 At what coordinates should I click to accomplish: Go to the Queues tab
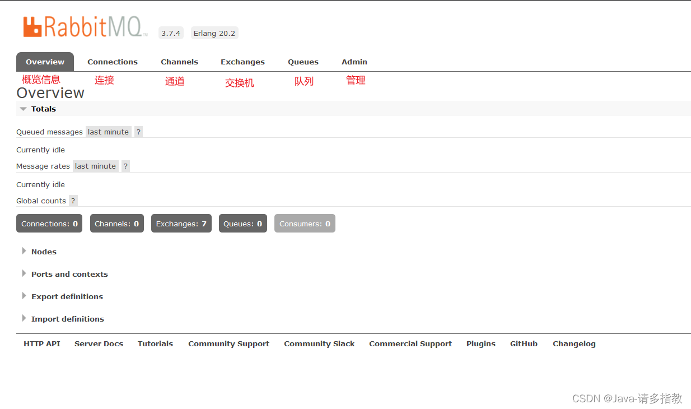tap(303, 62)
